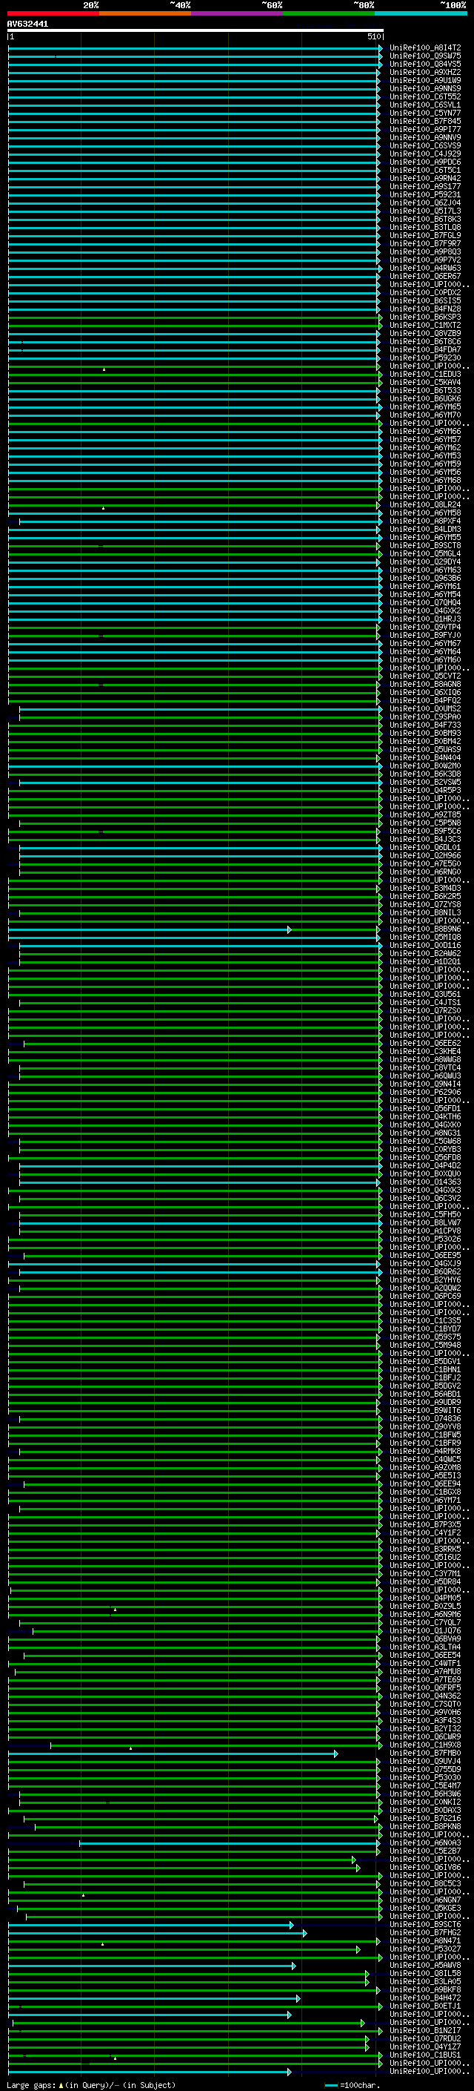Open the UniRef100_O14363 entry
The height and width of the screenshot is (2091, 474).
[424, 1182]
